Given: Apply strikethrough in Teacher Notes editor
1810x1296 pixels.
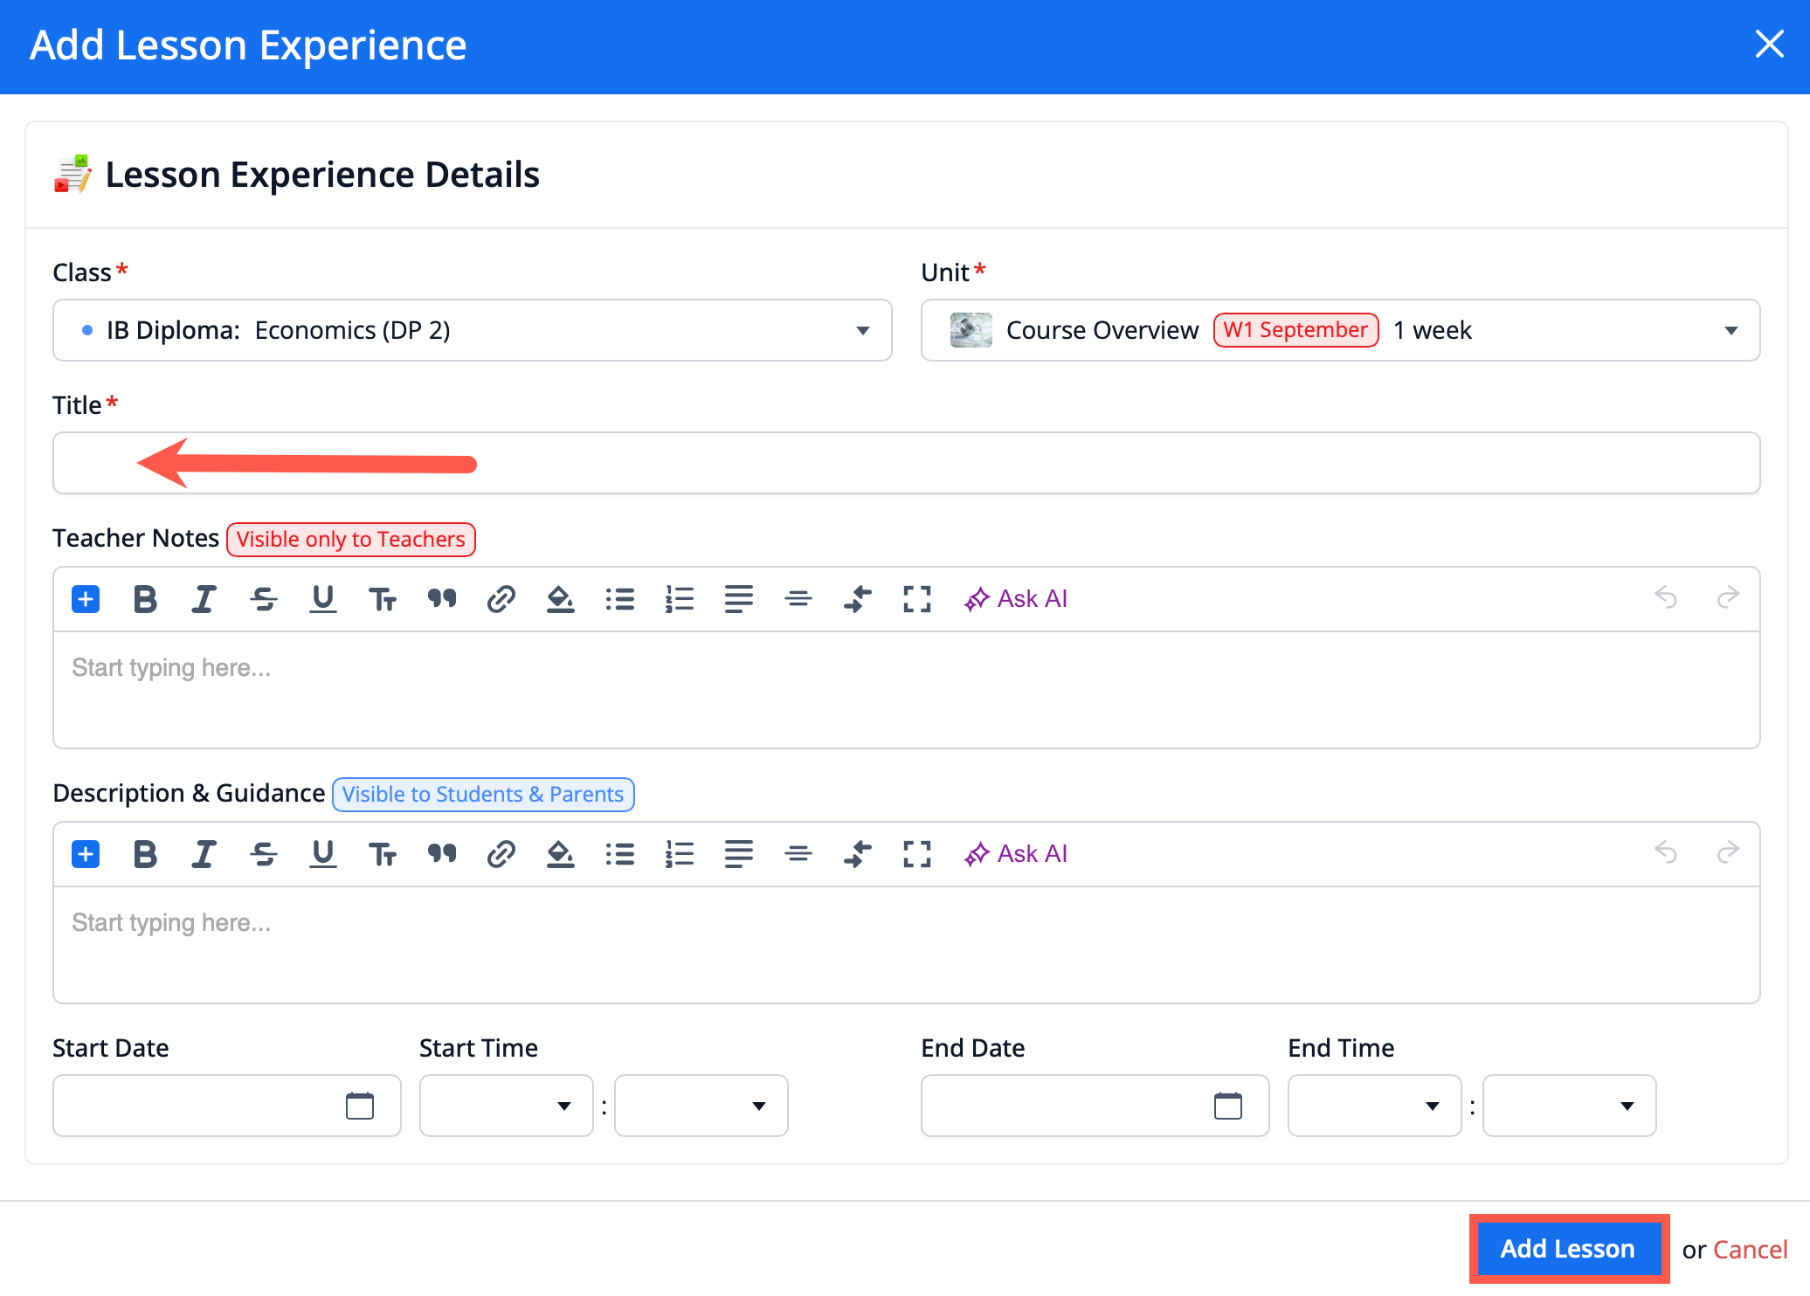Looking at the screenshot, I should [263, 599].
